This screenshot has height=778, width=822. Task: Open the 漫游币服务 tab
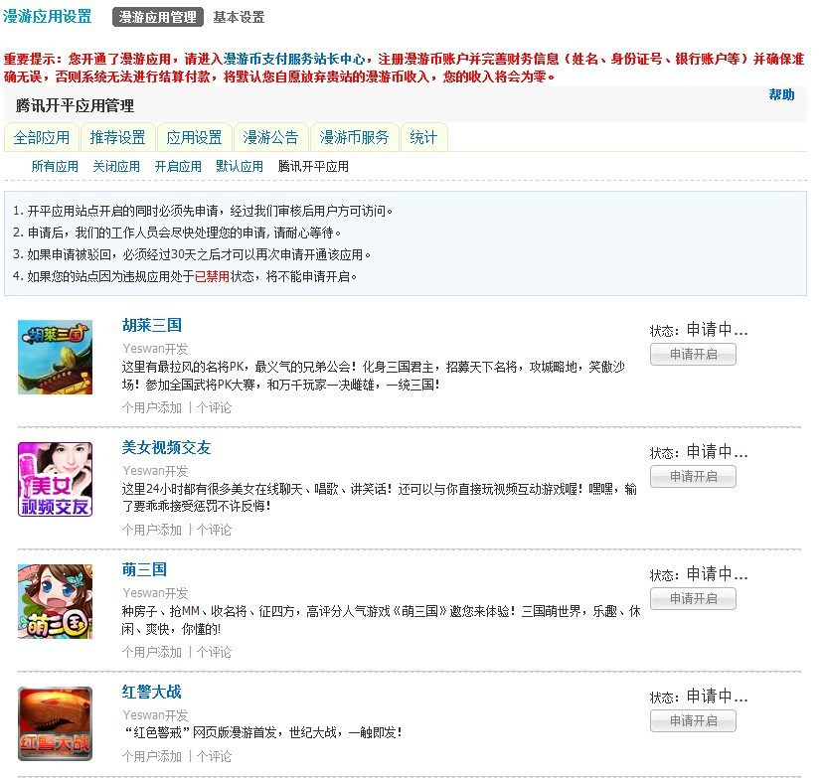pyautogui.click(x=355, y=137)
